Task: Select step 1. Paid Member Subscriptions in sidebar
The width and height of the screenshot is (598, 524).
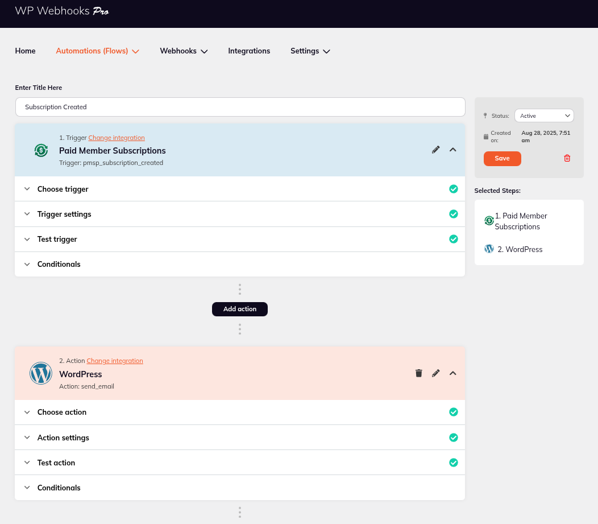Action: [521, 221]
